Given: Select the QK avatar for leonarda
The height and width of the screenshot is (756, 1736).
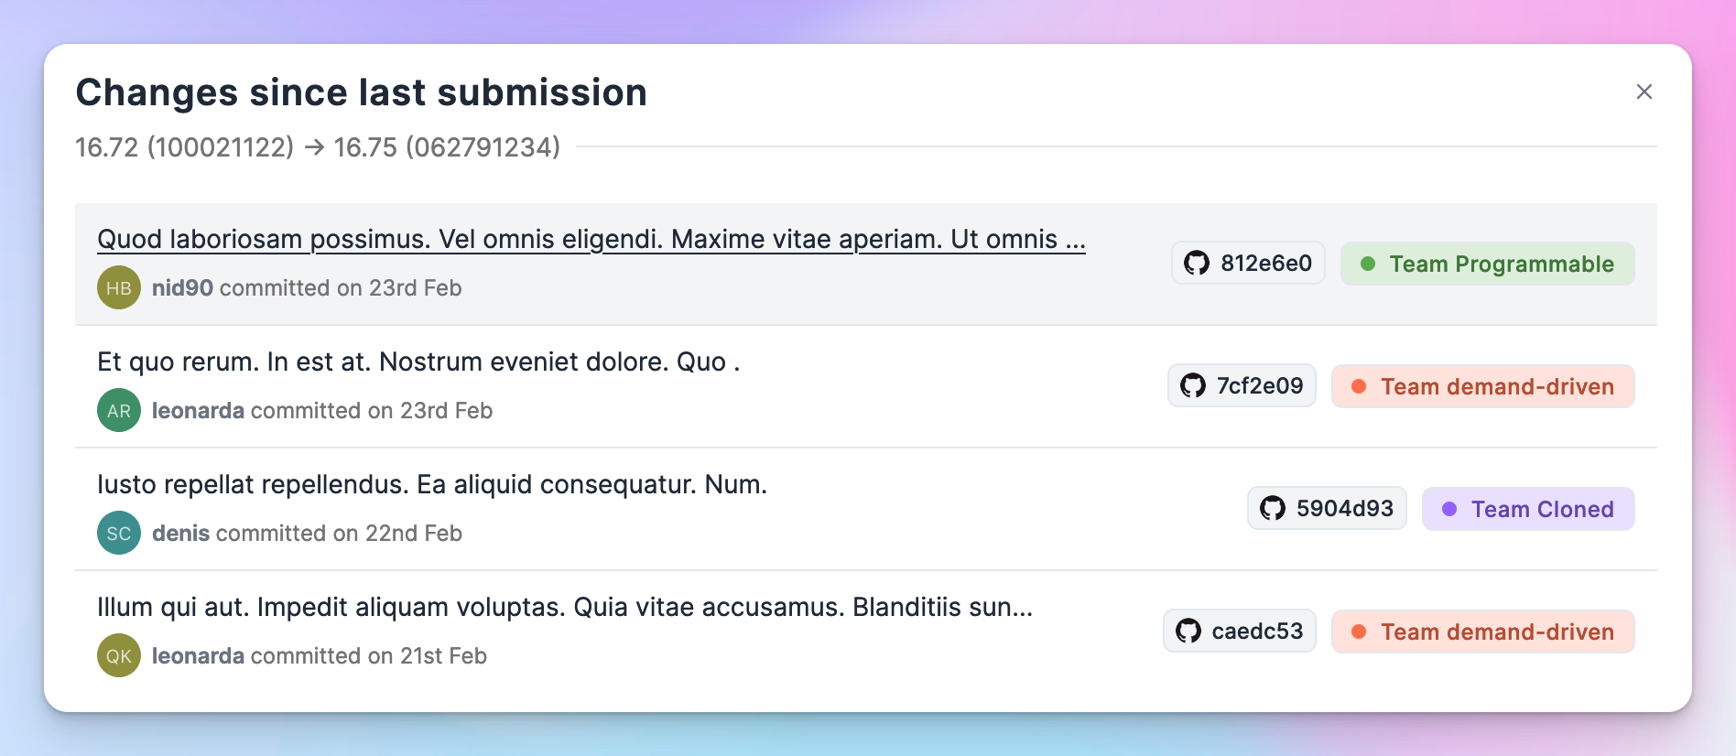Looking at the screenshot, I should click(119, 655).
